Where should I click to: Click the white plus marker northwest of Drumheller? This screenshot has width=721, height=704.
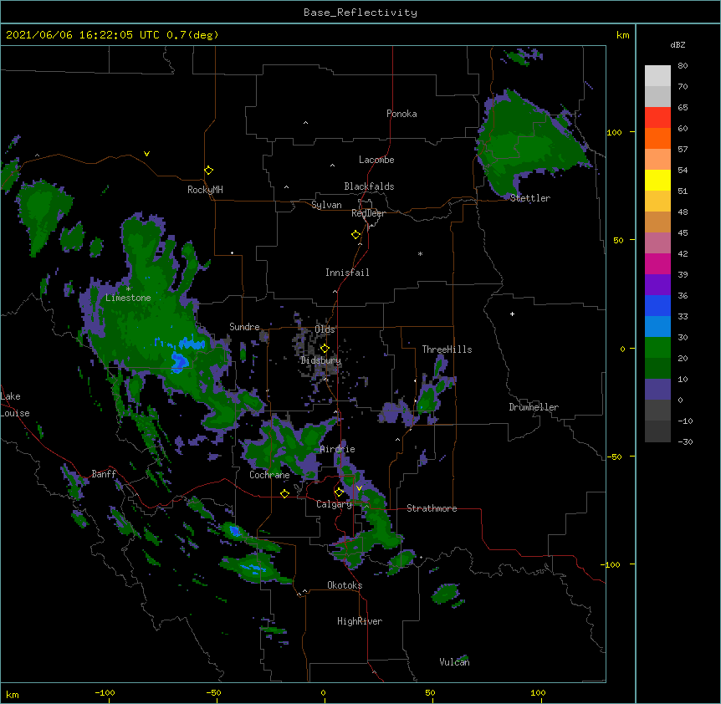pyautogui.click(x=512, y=314)
